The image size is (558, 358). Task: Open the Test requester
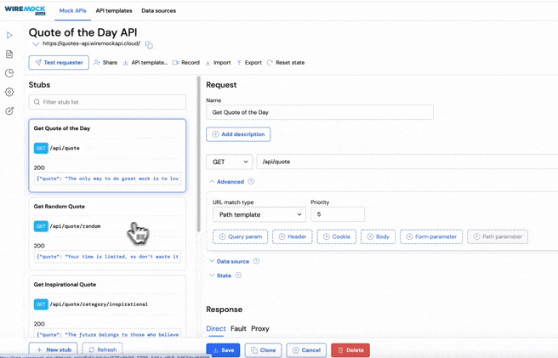pos(59,63)
